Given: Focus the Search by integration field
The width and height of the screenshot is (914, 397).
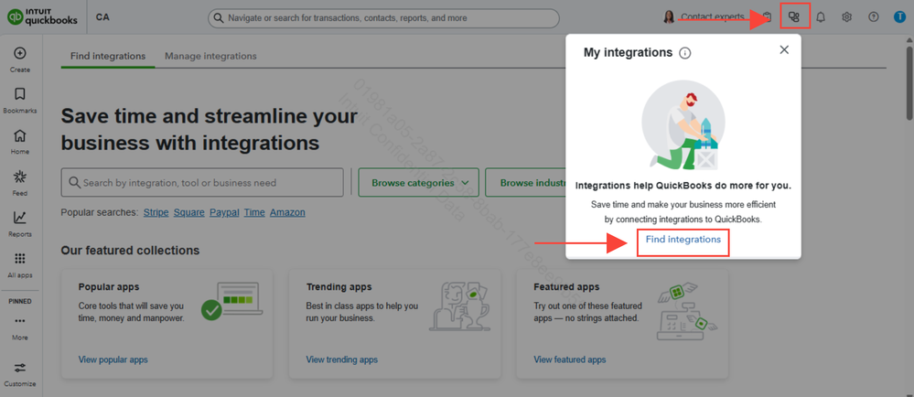Looking at the screenshot, I should point(202,182).
